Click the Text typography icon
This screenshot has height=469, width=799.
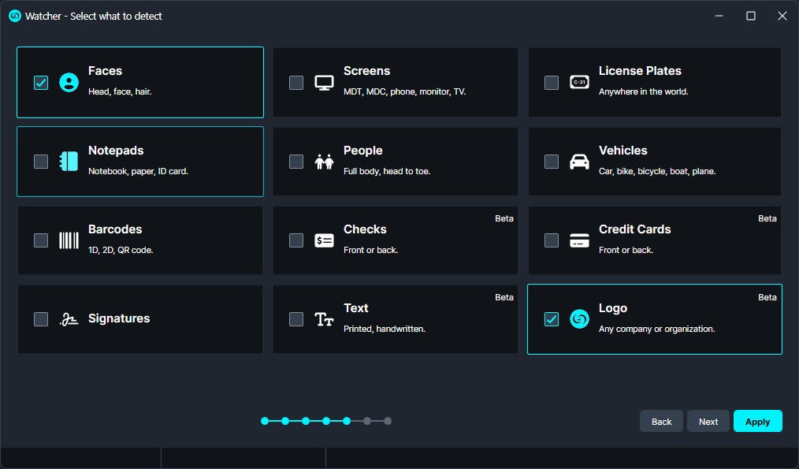(x=324, y=319)
